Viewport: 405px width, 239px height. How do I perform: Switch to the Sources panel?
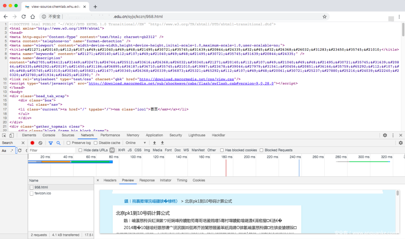pos(68,135)
